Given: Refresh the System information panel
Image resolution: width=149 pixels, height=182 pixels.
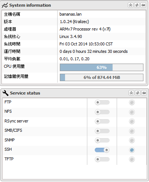Looking at the screenshot, I should (x=137, y=5).
